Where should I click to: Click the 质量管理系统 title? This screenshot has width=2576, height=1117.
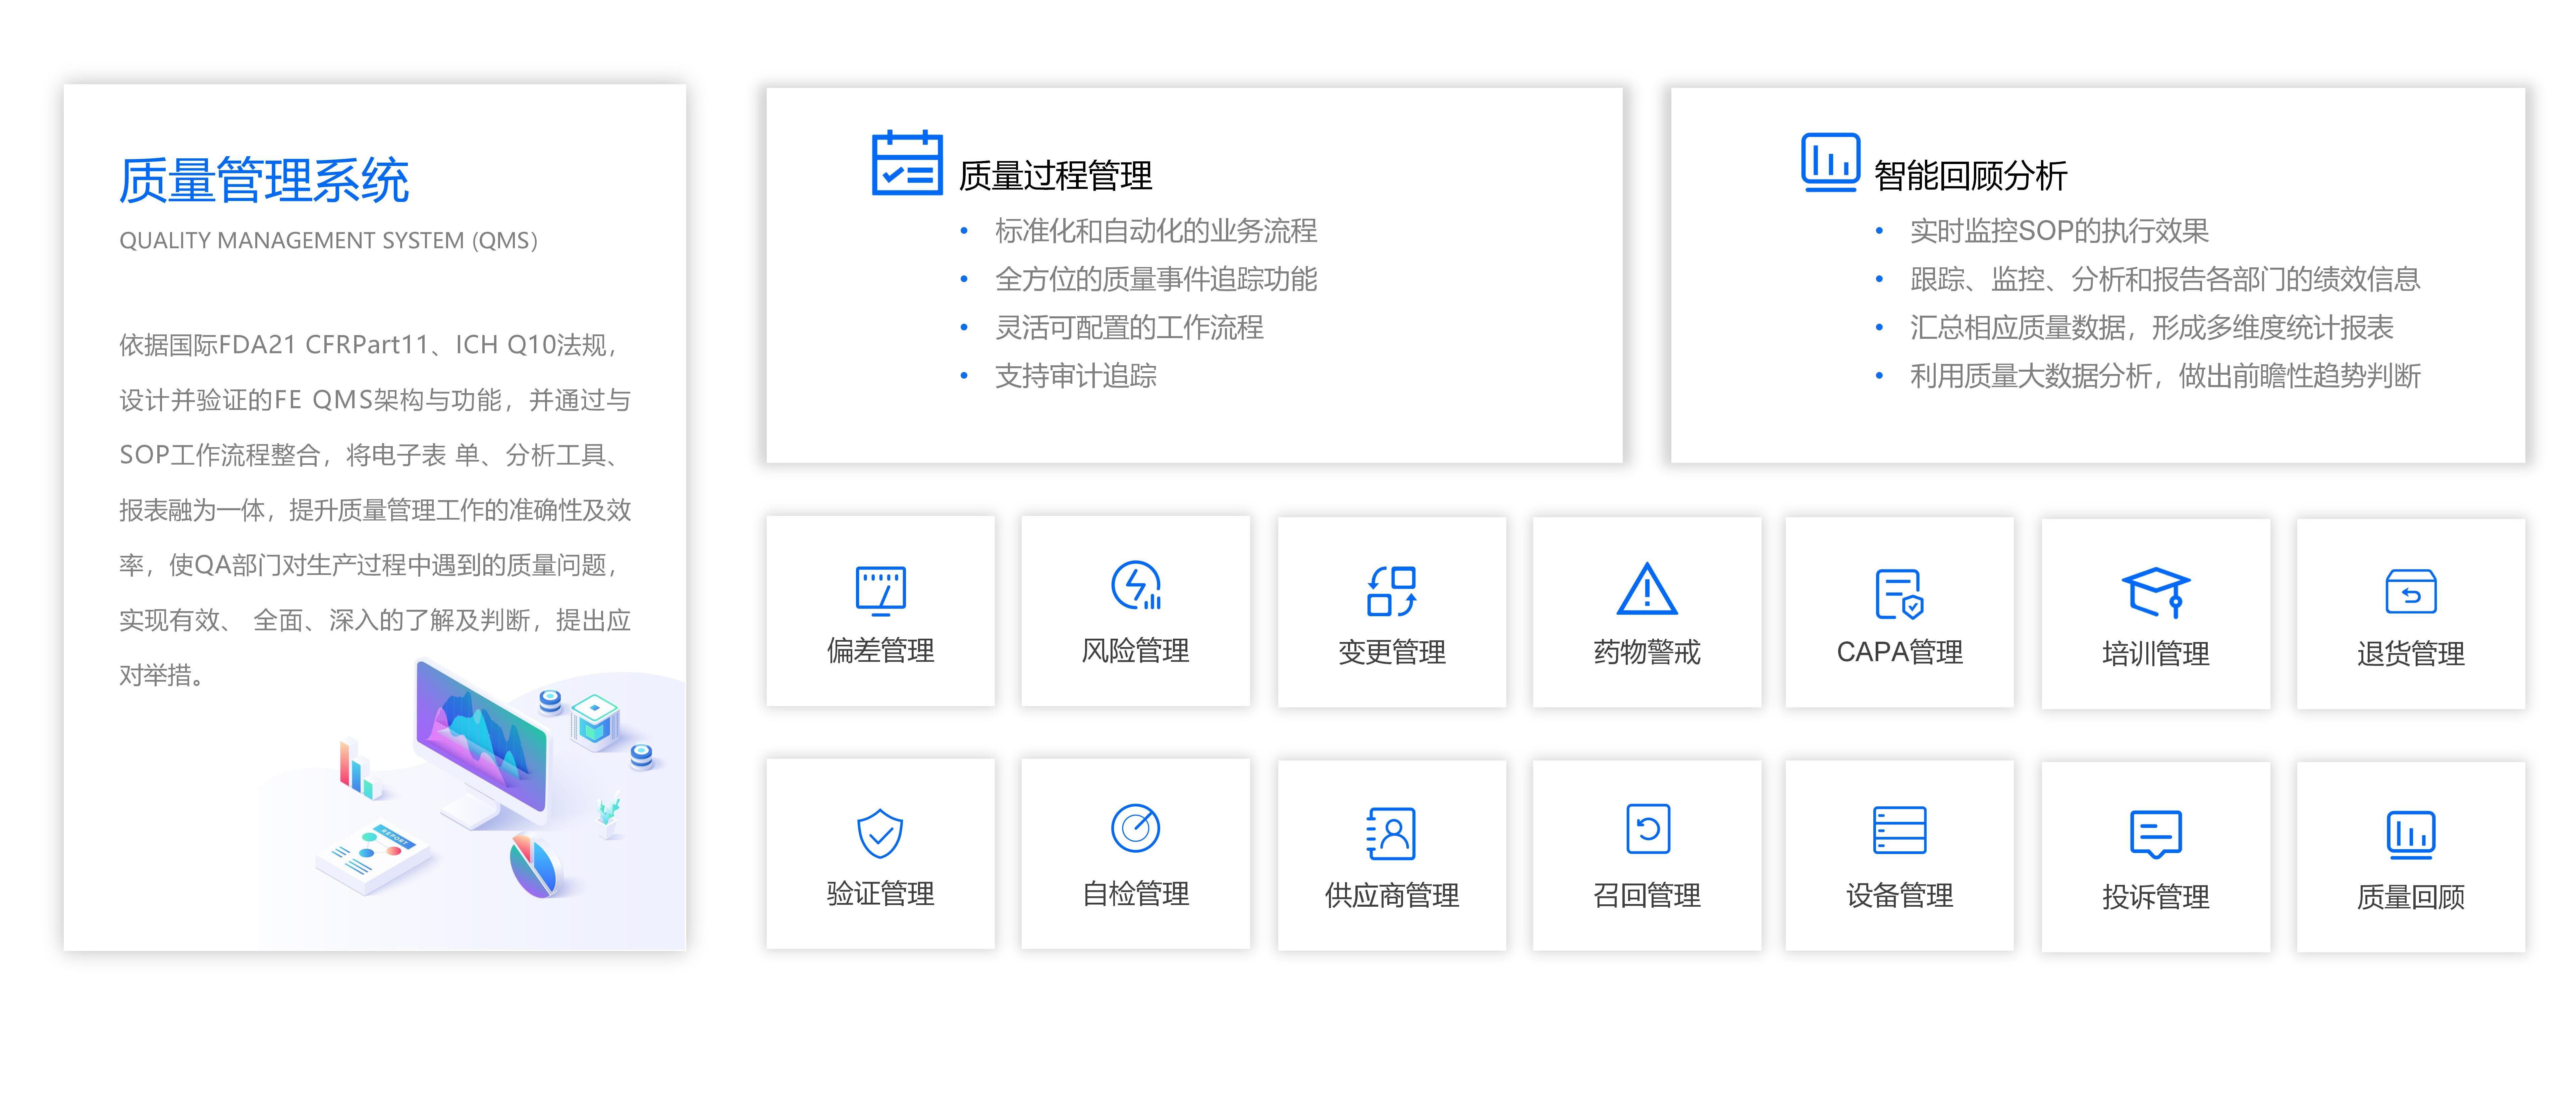[264, 181]
